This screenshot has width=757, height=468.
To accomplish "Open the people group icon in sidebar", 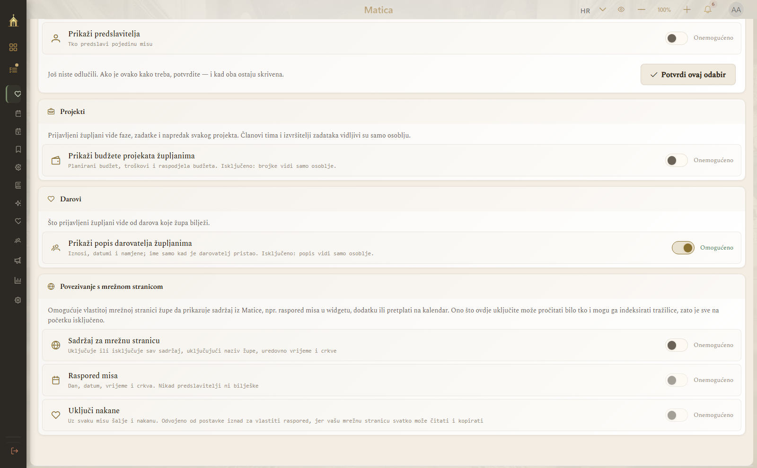I will 18,241.
